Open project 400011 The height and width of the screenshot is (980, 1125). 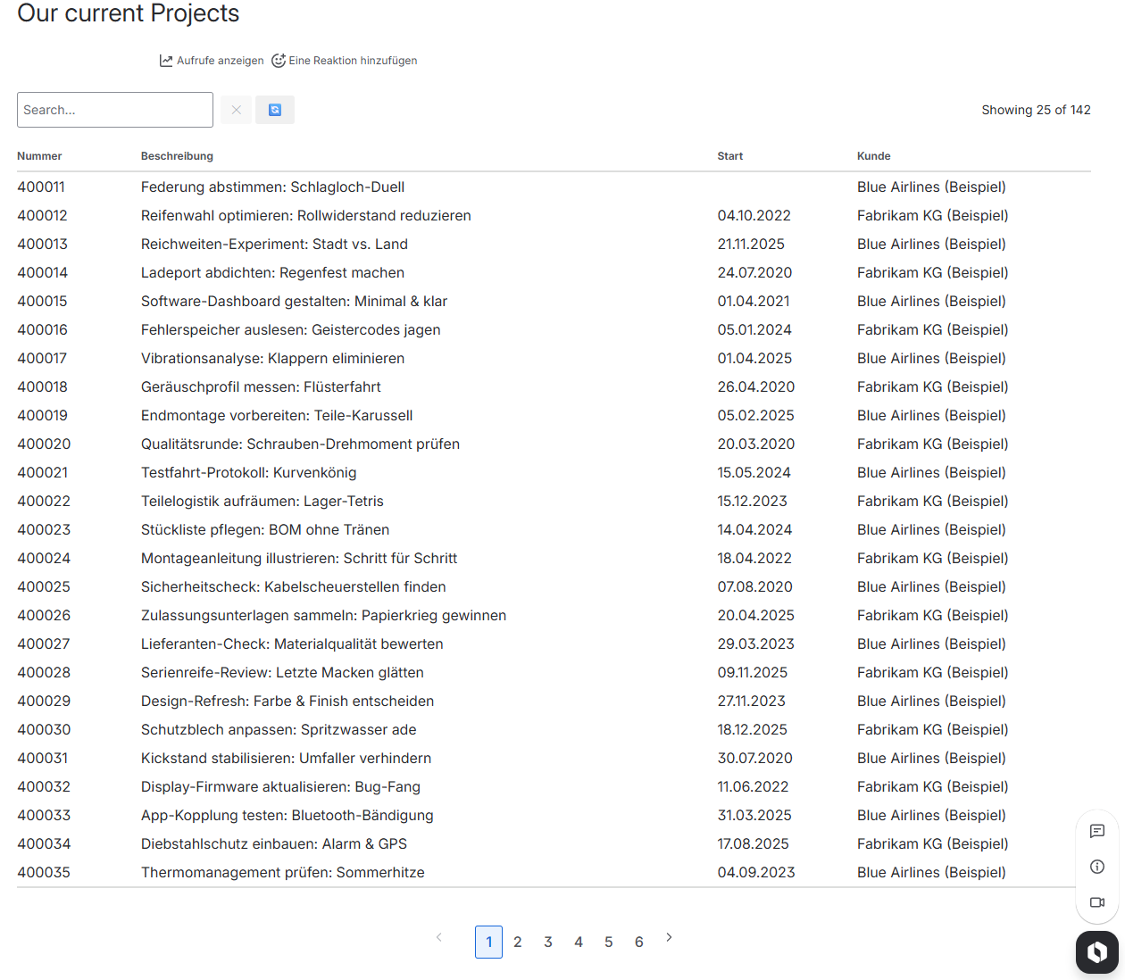pyautogui.click(x=41, y=187)
